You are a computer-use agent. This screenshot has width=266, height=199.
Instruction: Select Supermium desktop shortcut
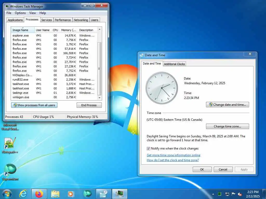[10, 172]
